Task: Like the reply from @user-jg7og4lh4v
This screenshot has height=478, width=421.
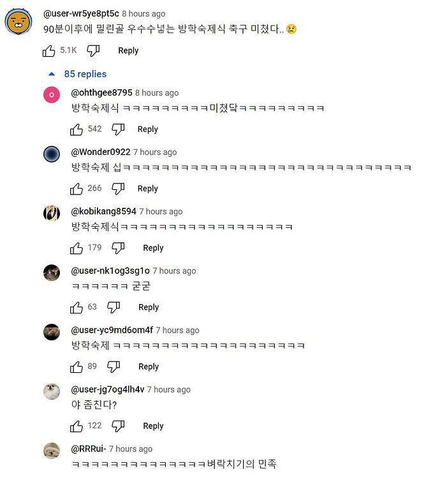Action: point(77,426)
